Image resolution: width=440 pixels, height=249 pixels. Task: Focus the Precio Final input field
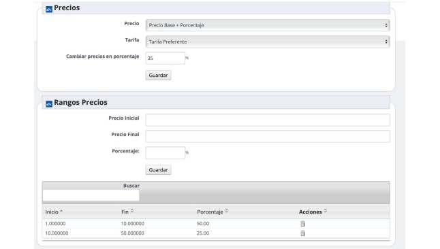(x=268, y=136)
